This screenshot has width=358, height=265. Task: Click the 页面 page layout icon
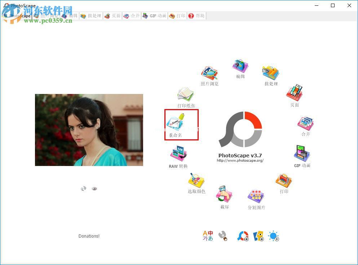pos(295,93)
